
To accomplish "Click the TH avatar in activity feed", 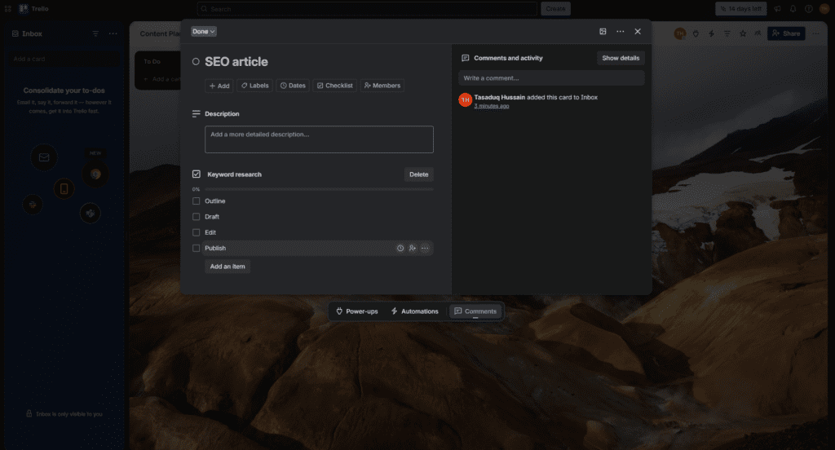I will (466, 100).
